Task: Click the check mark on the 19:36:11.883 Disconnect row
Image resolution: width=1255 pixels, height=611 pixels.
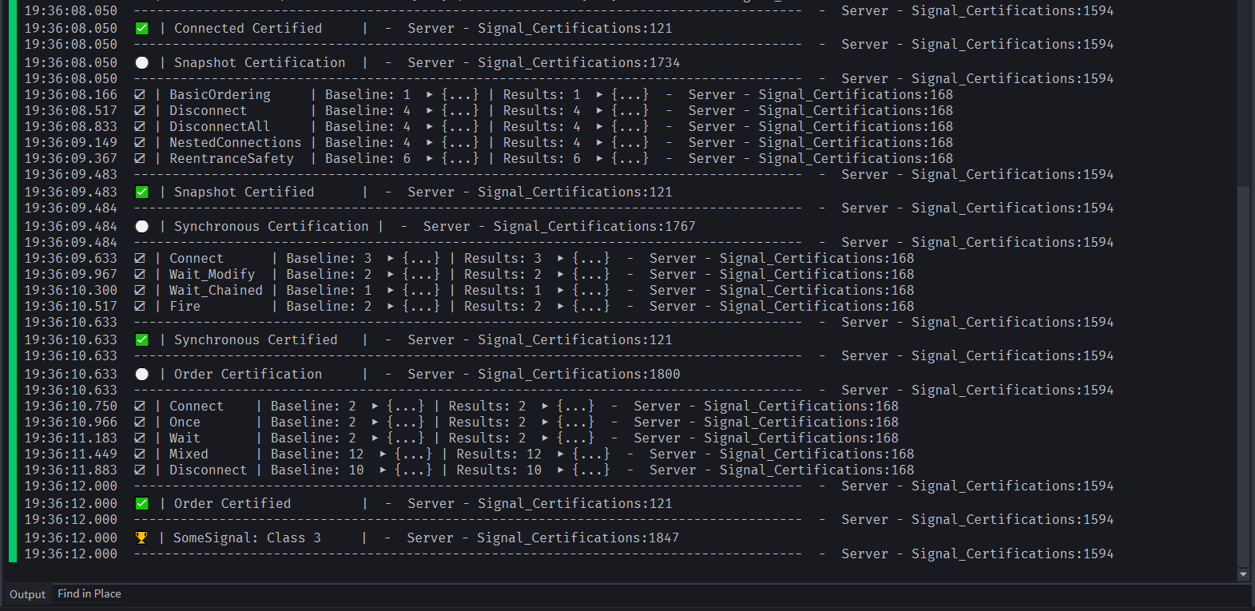Action: click(x=140, y=470)
